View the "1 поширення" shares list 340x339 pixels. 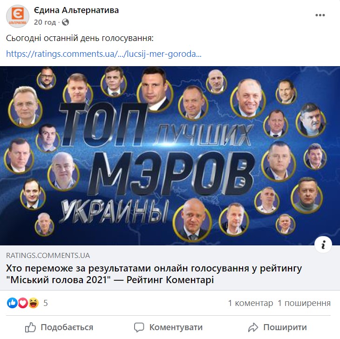(304, 303)
